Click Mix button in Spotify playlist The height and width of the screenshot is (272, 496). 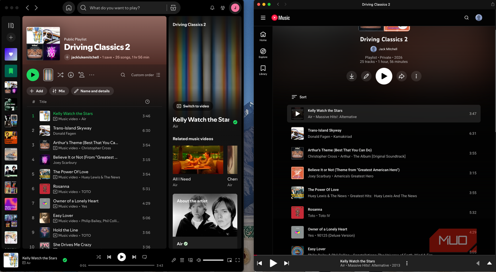pos(59,91)
